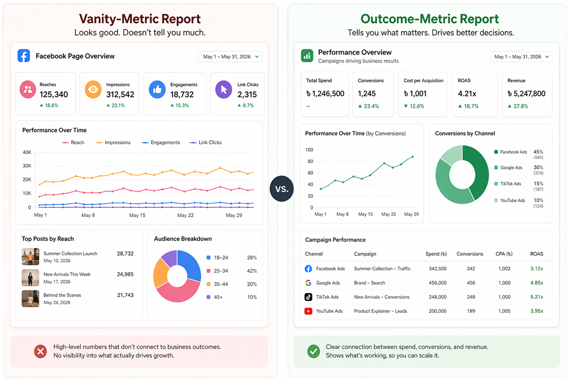
Task: Open the May date range selector on Vanity report
Action: (x=230, y=56)
